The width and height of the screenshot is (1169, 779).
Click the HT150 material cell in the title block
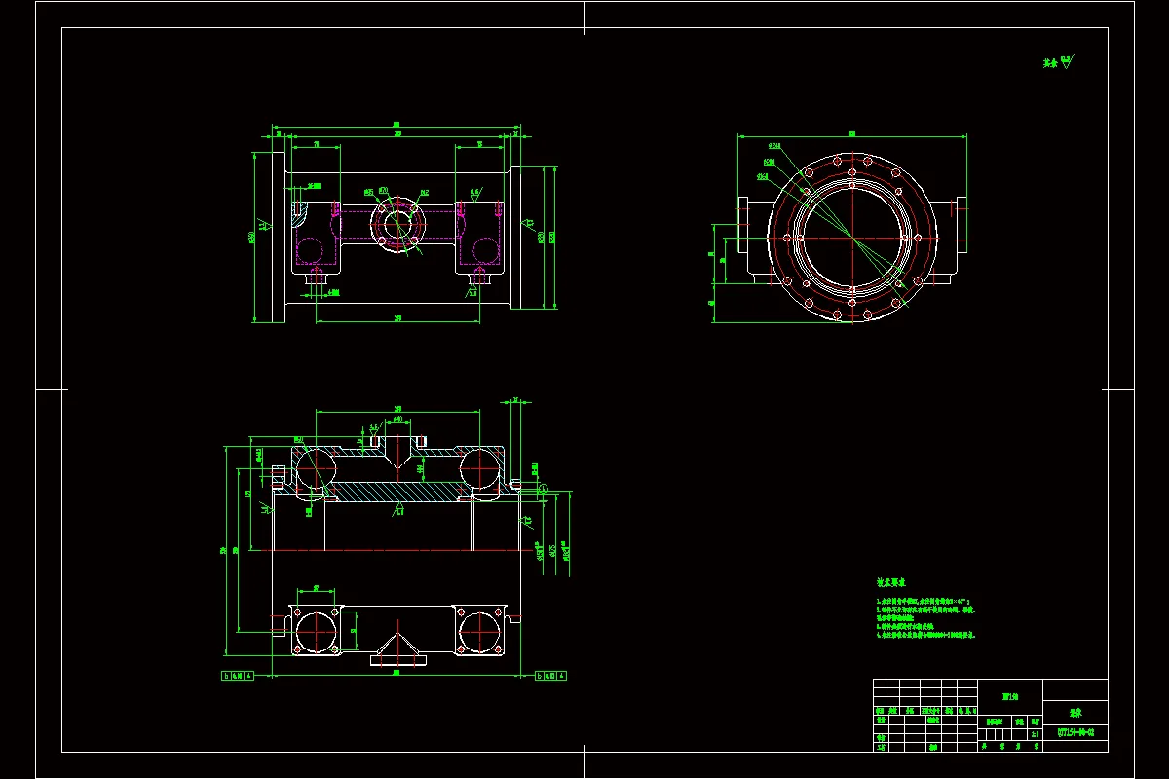(1010, 697)
